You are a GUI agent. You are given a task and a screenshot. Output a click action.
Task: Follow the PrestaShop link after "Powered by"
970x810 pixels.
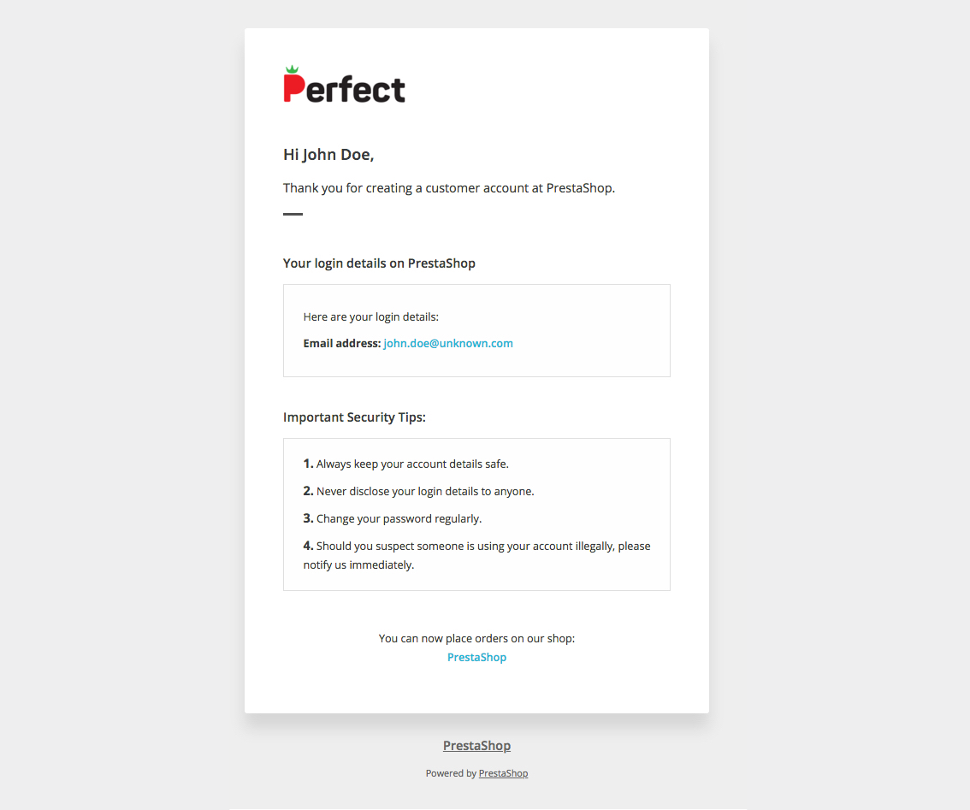(x=503, y=773)
